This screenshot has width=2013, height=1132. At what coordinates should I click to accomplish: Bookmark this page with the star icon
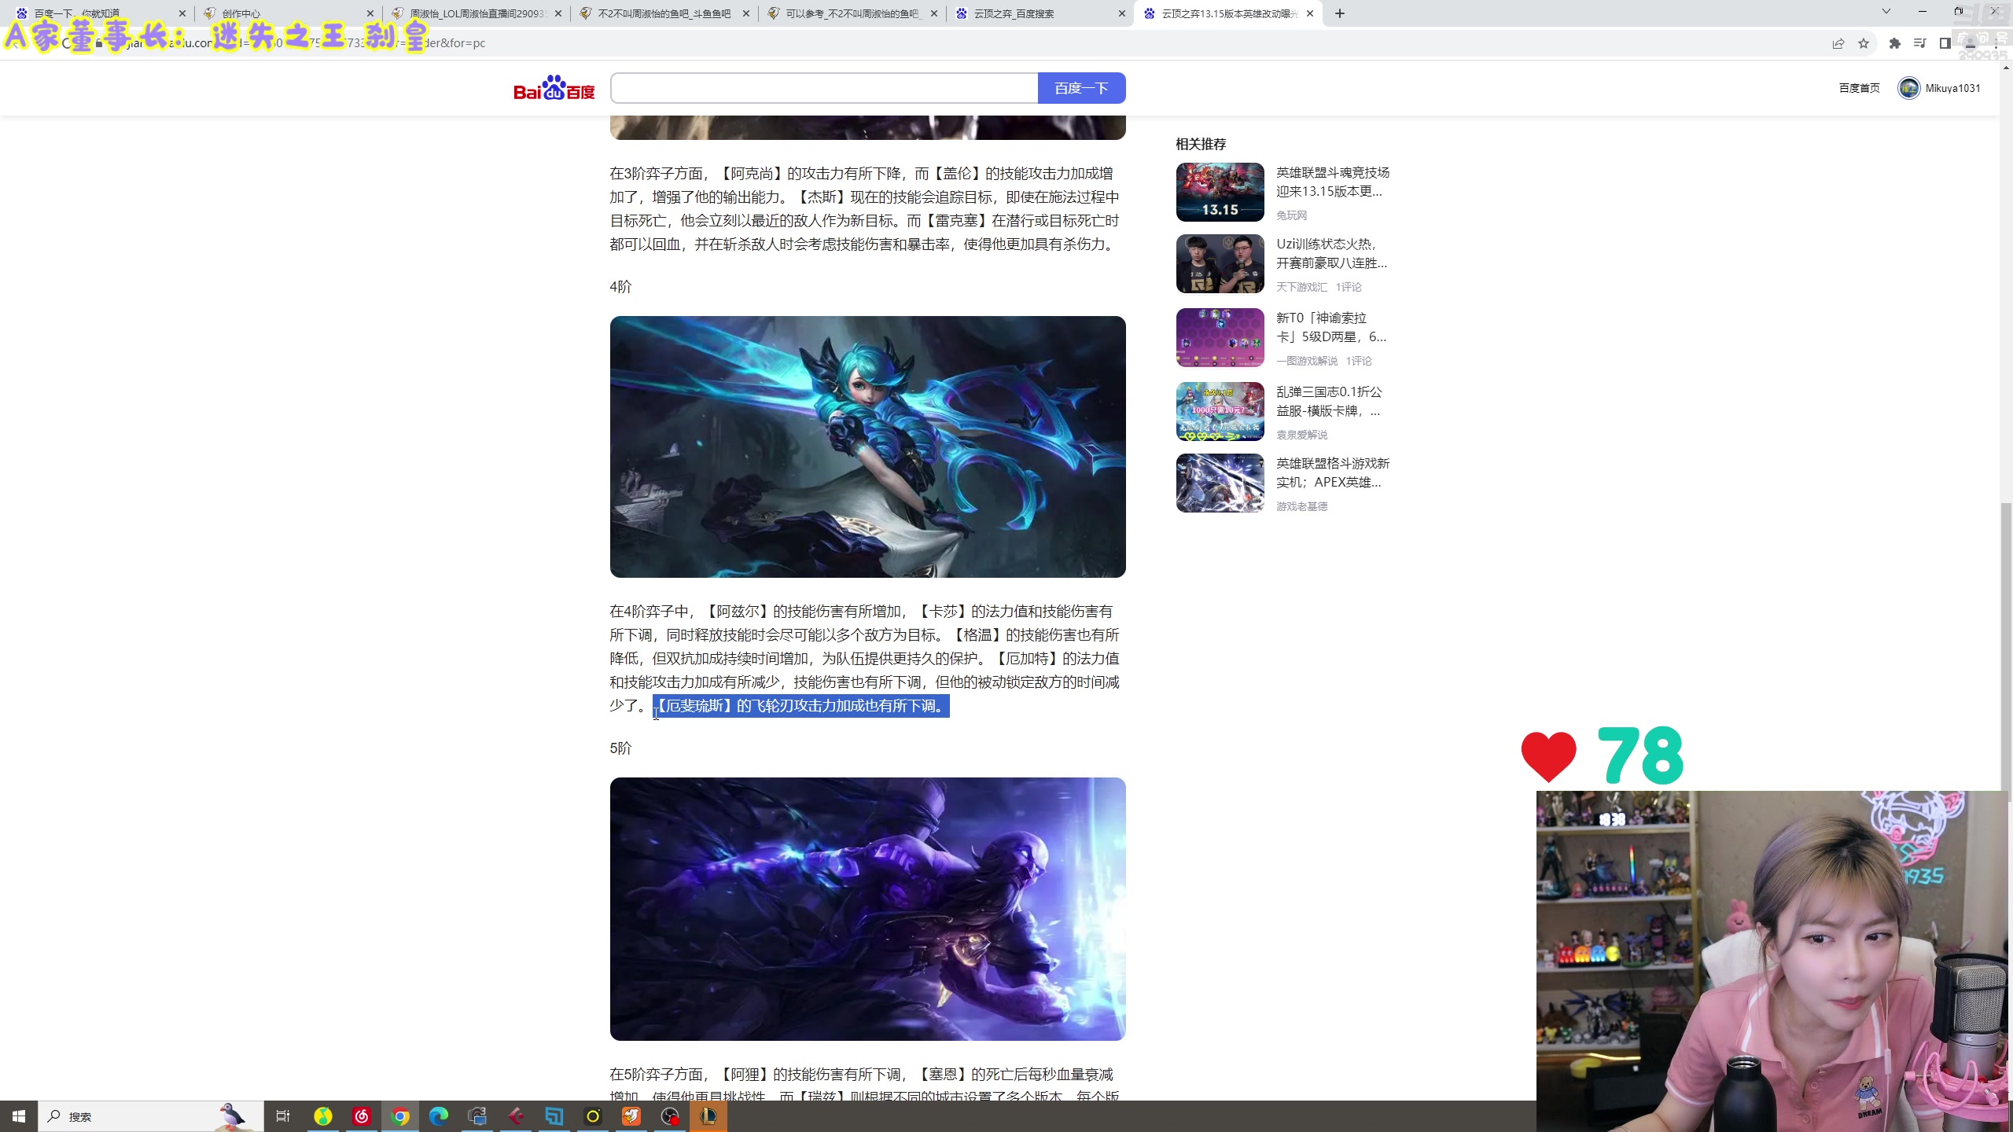[1864, 43]
